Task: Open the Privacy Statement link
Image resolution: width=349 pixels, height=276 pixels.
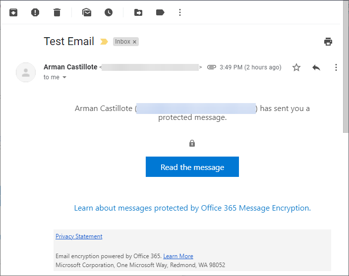Action: (79, 236)
